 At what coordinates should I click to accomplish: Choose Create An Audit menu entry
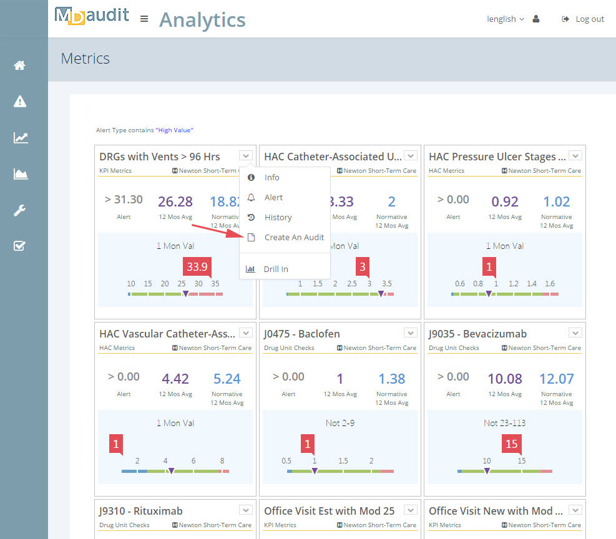285,237
